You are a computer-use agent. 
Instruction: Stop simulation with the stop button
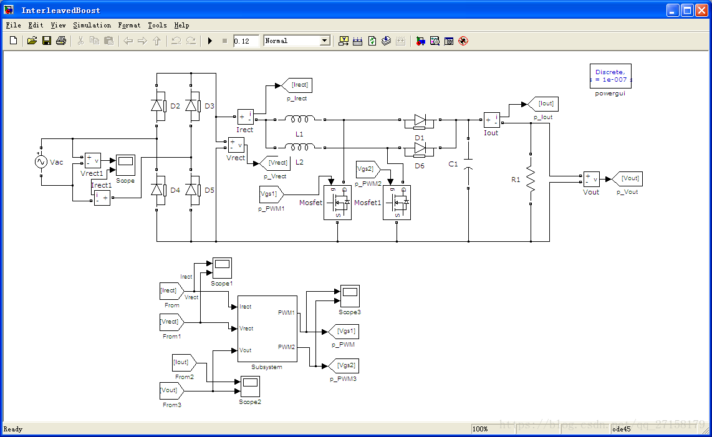[224, 41]
